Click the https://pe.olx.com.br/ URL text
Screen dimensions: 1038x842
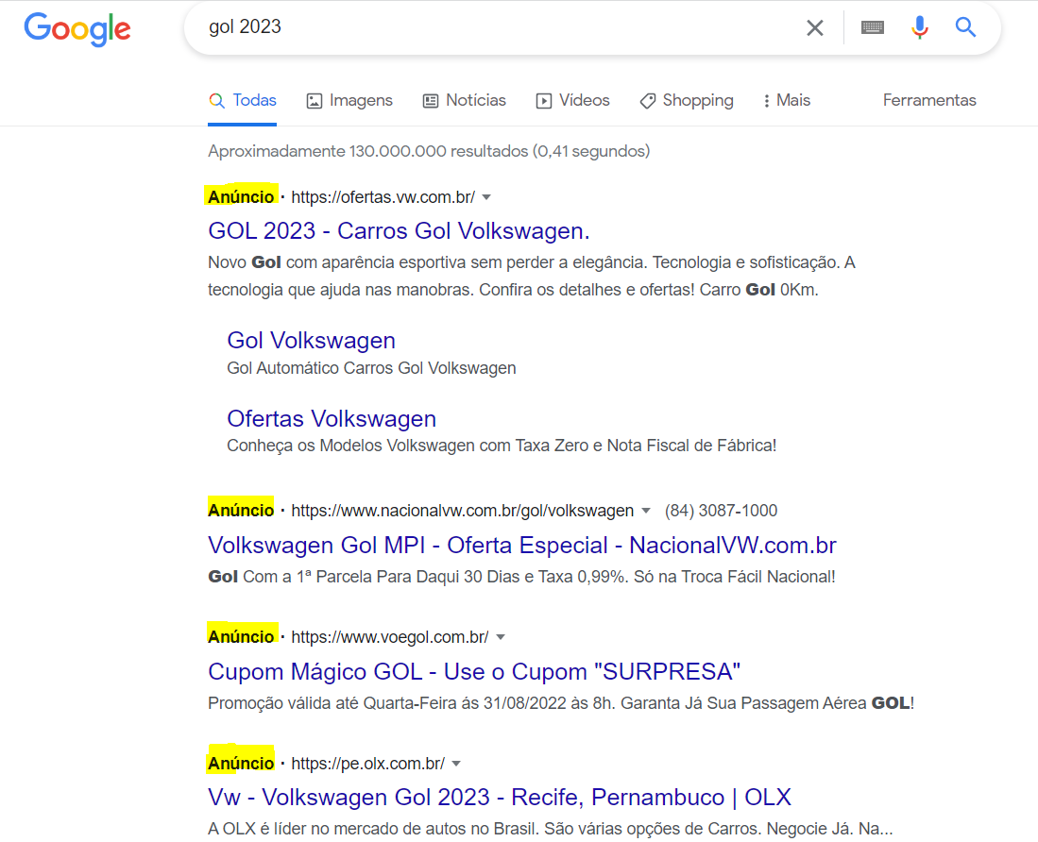368,764
